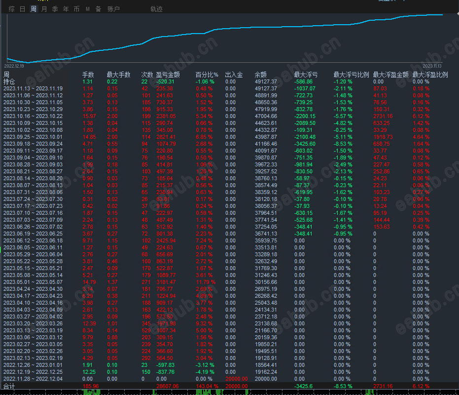Screen dimensions: 459x395
Task: Select row 2023.08.28 ~ 2023.09.03
Action: click(x=230, y=164)
